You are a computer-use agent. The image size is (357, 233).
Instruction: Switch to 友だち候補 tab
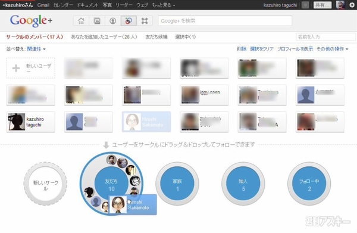tap(156, 37)
